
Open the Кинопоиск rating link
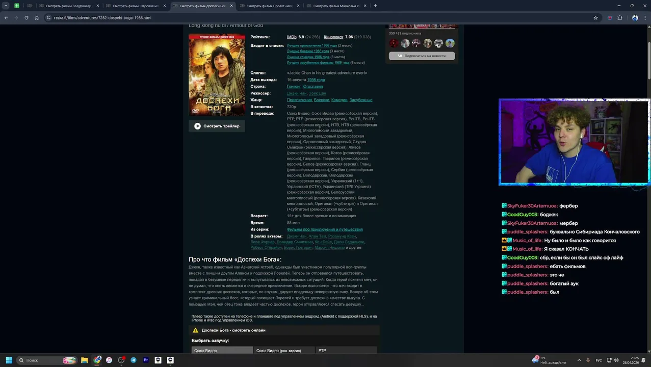333,37
